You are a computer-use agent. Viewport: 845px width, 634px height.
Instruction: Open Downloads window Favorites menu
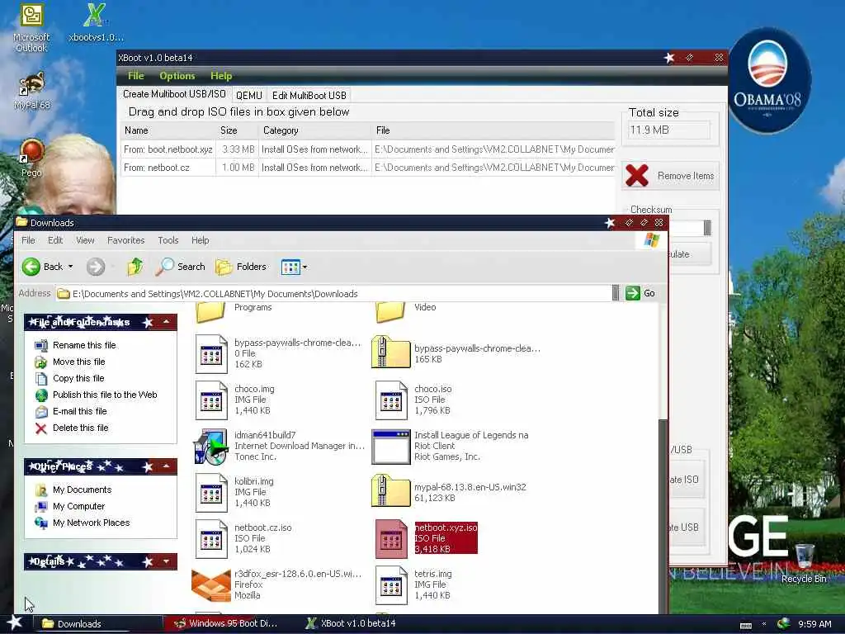pos(126,240)
